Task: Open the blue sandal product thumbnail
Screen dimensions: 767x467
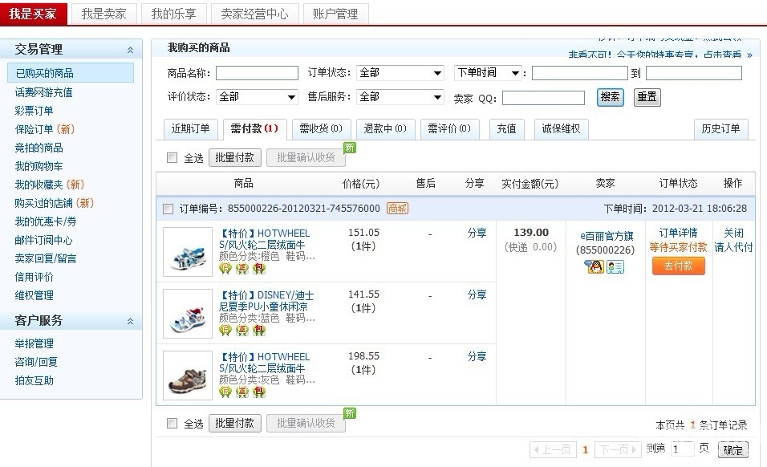Action: coord(188,252)
